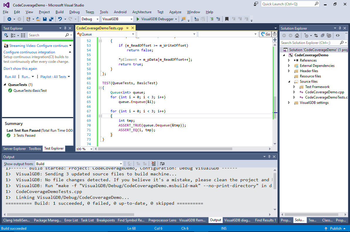350x232 pixels.
Task: Click the Uncomment Selection icon
Action: pos(218,19)
